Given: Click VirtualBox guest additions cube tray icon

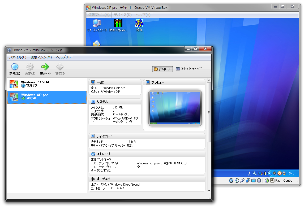Looking at the screenshot, I should tap(284, 173).
